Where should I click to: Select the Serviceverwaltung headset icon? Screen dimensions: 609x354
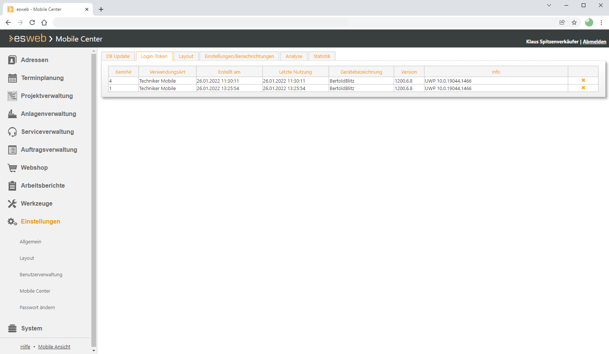[12, 132]
